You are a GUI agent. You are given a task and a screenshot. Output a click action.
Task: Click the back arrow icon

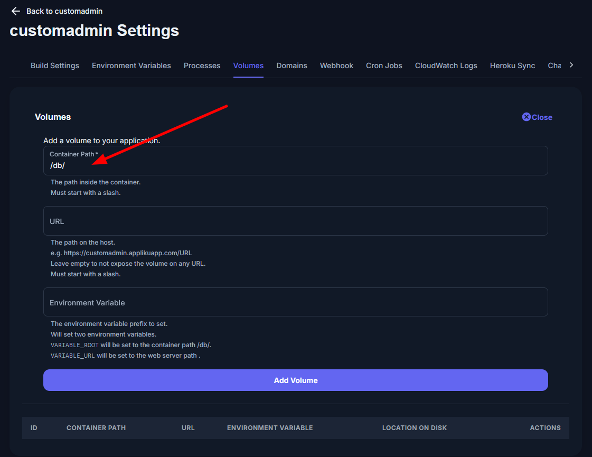point(16,11)
